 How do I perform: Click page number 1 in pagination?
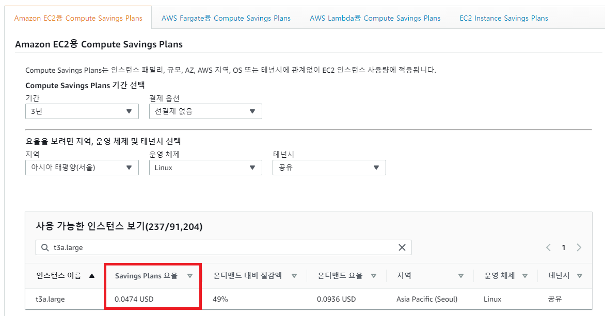(x=564, y=247)
